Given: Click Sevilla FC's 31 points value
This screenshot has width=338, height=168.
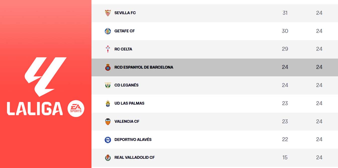Looking at the screenshot, I should pos(285,13).
